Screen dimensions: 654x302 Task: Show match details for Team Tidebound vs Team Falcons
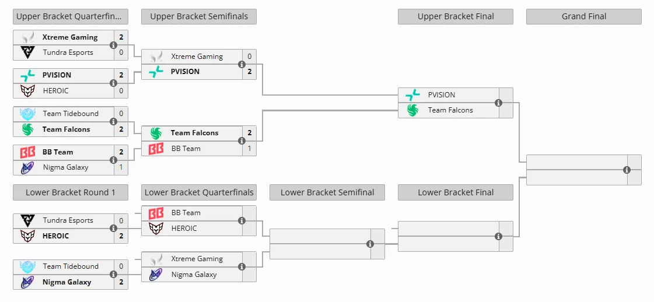pyautogui.click(x=113, y=122)
